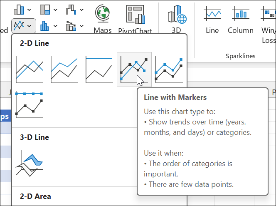Expand the Combo chart dropdown
This screenshot has width=276, height=206.
click(x=81, y=26)
